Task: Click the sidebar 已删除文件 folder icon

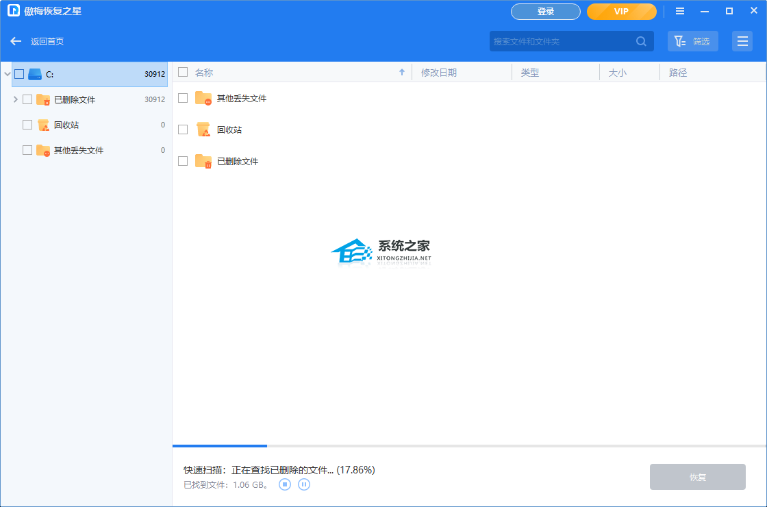Action: click(44, 100)
